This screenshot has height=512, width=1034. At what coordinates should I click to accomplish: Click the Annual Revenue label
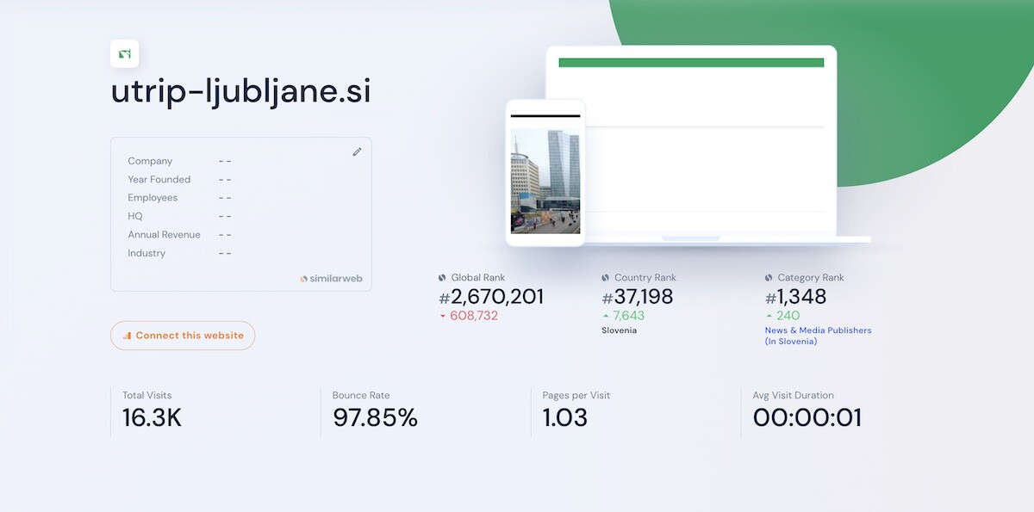click(164, 235)
